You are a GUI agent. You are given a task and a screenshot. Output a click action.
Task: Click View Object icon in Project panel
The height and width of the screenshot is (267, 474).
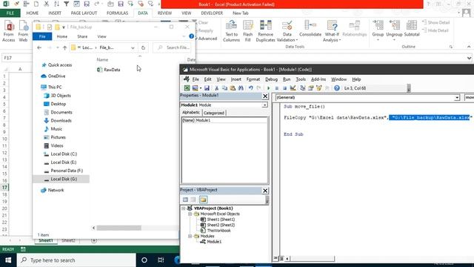point(193,200)
